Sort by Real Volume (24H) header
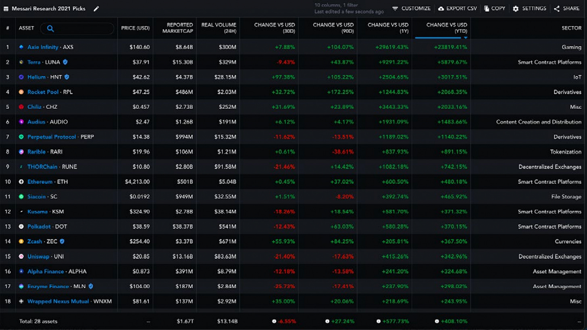 (219, 28)
